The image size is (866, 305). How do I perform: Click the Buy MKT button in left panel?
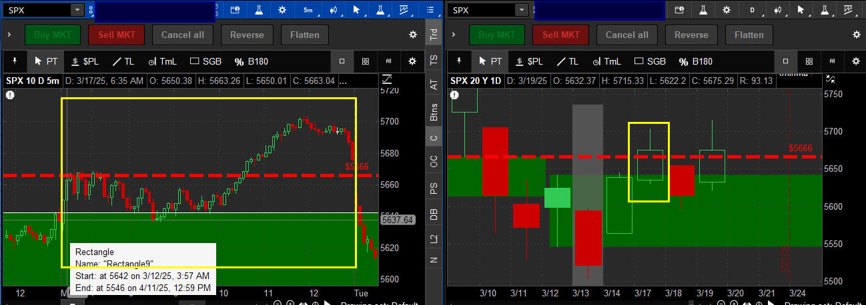coord(53,35)
